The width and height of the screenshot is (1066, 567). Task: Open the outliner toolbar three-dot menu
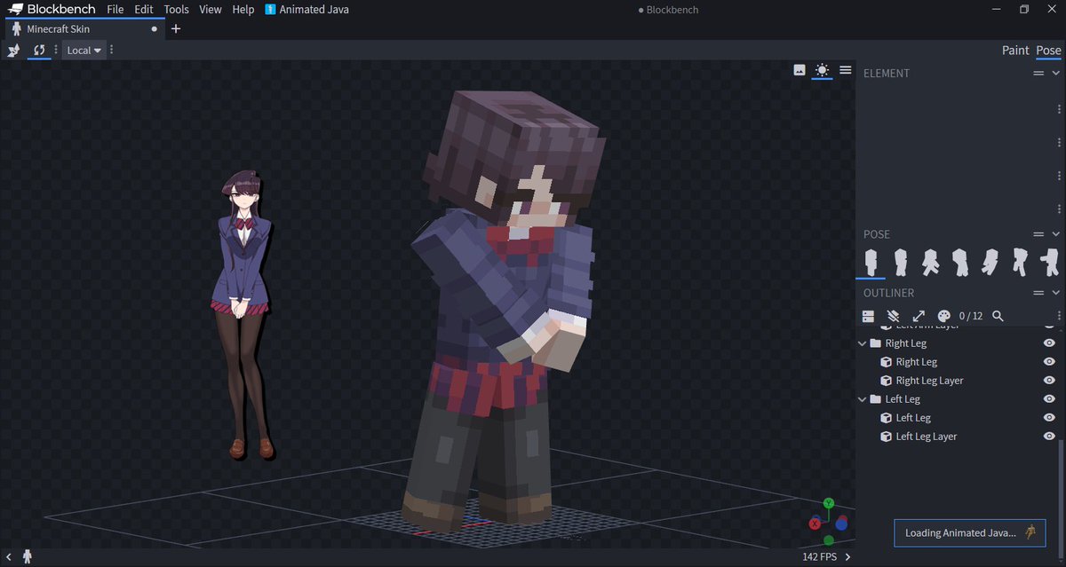1057,316
